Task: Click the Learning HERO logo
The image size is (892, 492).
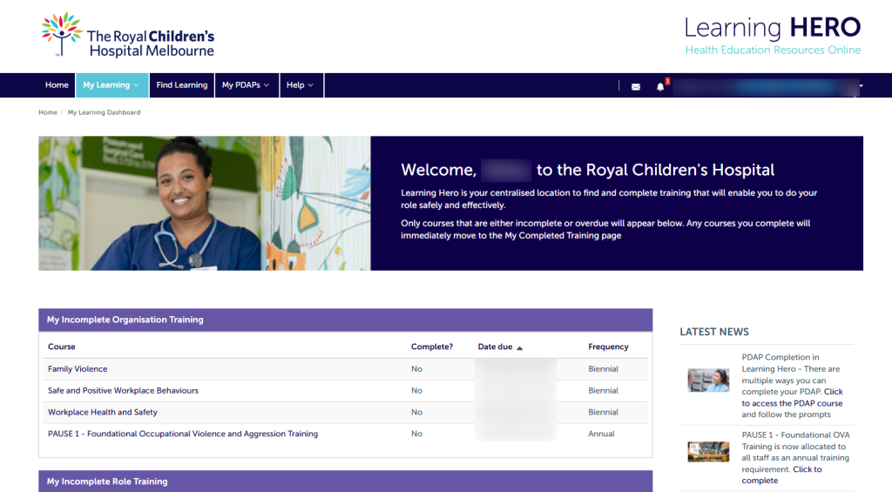Action: (x=773, y=35)
